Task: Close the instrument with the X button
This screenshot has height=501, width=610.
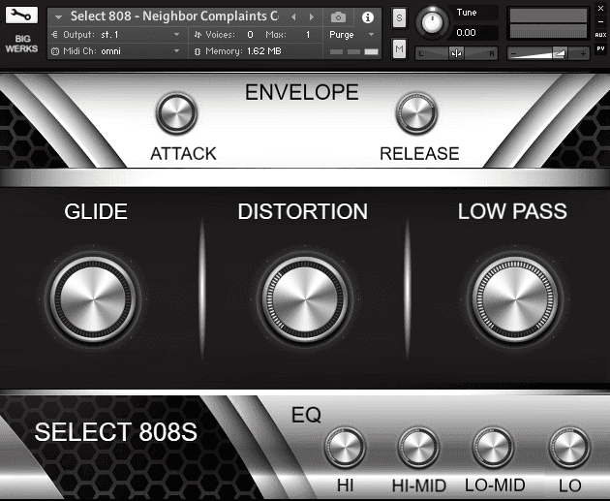Action: [x=600, y=8]
